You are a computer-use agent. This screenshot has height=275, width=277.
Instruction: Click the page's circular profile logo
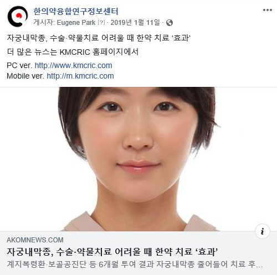click(18, 17)
